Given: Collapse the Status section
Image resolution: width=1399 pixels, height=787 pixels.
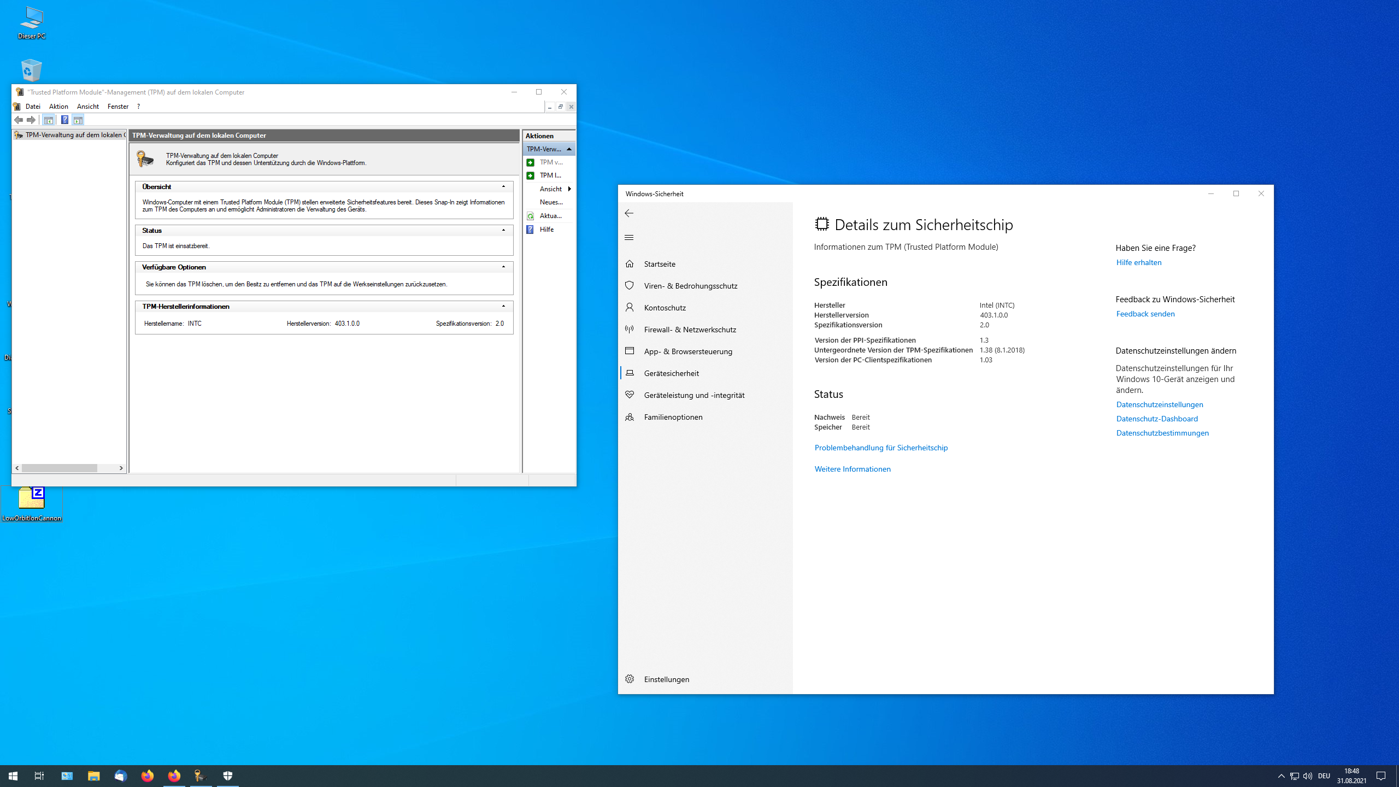Looking at the screenshot, I should [504, 230].
